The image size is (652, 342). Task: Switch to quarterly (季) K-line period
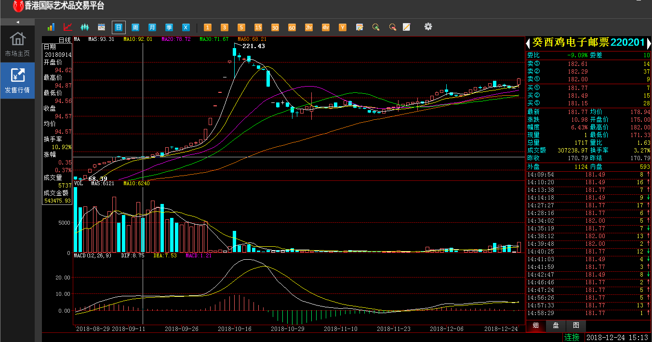coord(169,27)
